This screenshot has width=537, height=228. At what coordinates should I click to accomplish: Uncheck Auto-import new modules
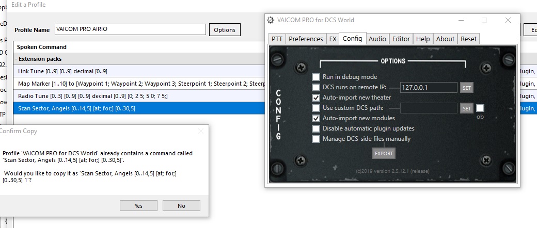pos(316,119)
